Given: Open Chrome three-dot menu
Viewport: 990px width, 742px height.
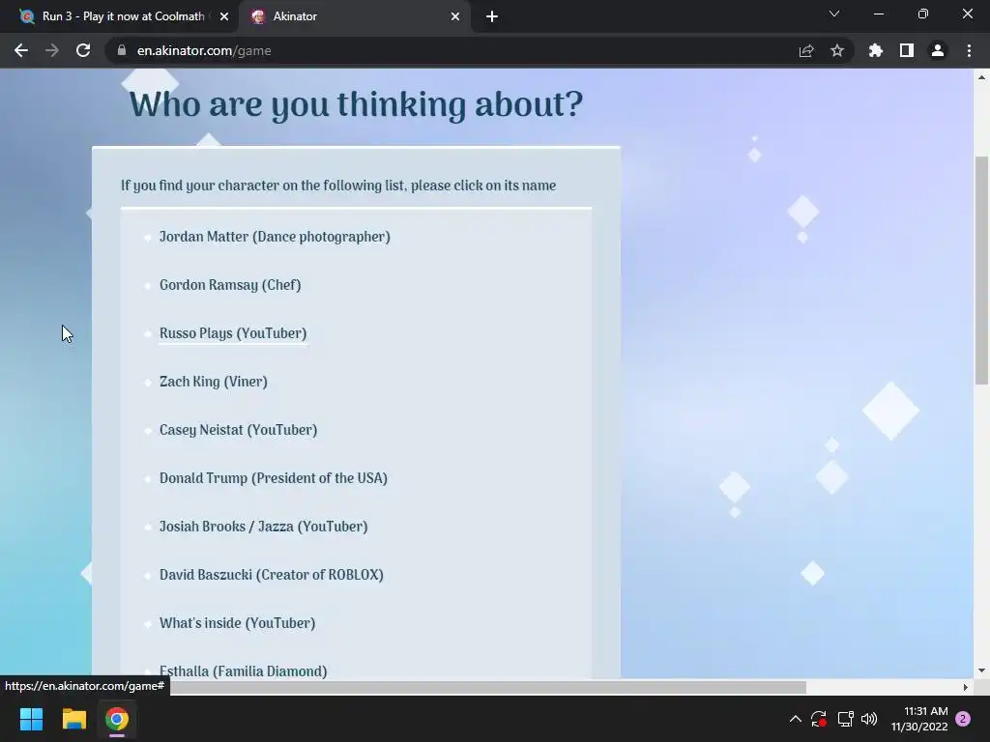Looking at the screenshot, I should [x=969, y=50].
